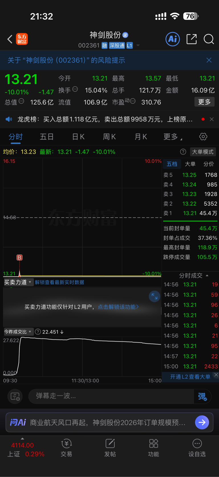Viewport: 219px width, 477px height.
Task: Tap 点击解锁该功能 link
Action: pos(118,307)
